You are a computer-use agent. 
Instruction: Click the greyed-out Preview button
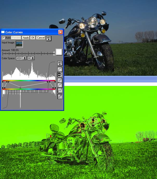(16, 38)
